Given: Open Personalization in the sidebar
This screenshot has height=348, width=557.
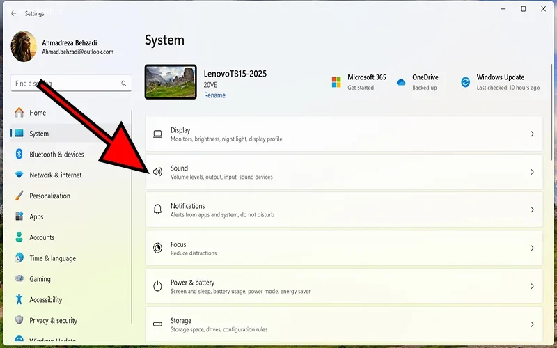Looking at the screenshot, I should click(49, 196).
